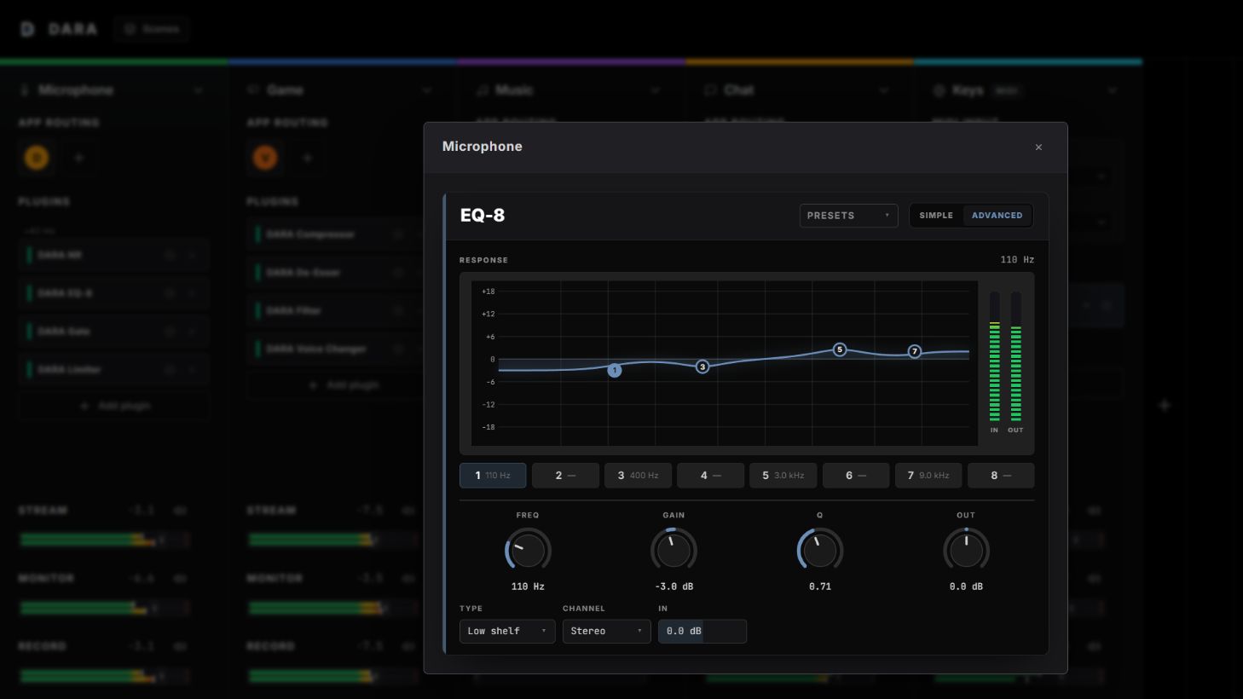The width and height of the screenshot is (1243, 699).
Task: Select EQ node 5 on response curve
Action: [x=840, y=349]
